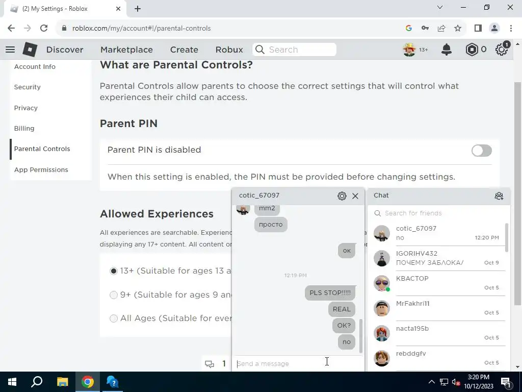Open chat with IGORIHV432
Screen dimensions: 522x392
(439, 258)
